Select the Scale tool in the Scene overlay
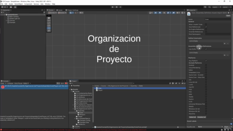 (49, 25)
